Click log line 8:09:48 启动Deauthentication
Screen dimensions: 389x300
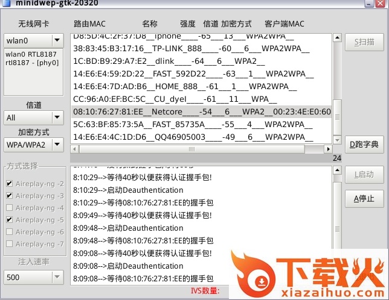coord(128,228)
